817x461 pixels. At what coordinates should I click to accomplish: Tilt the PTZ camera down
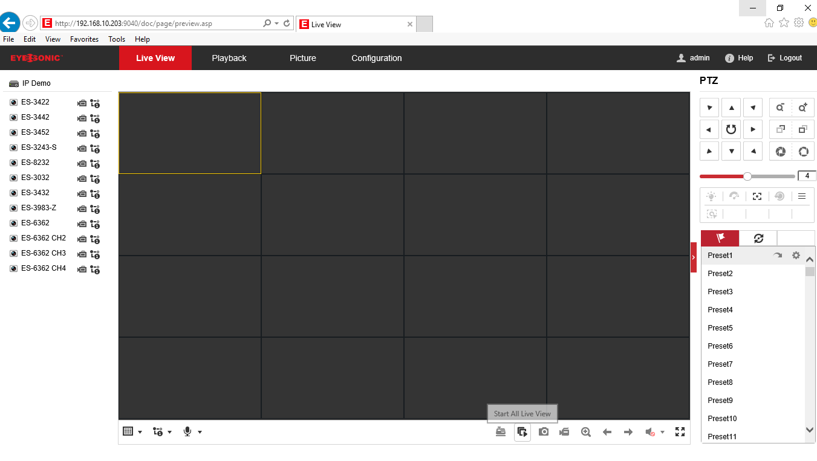[731, 151]
